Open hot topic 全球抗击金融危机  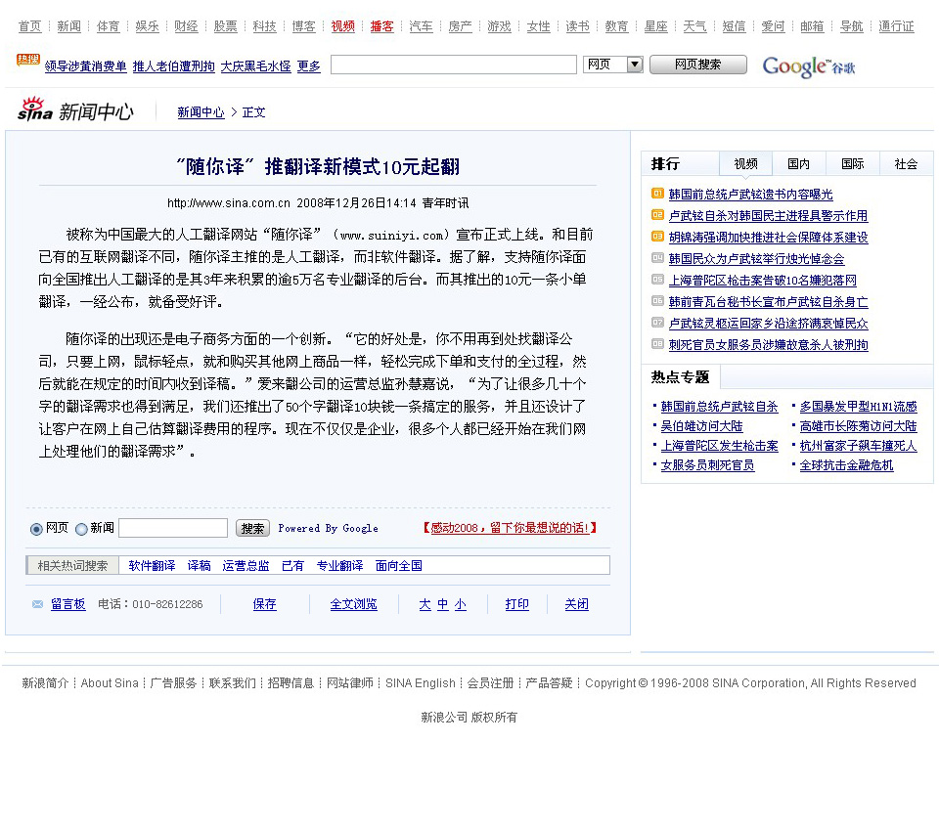tap(846, 465)
